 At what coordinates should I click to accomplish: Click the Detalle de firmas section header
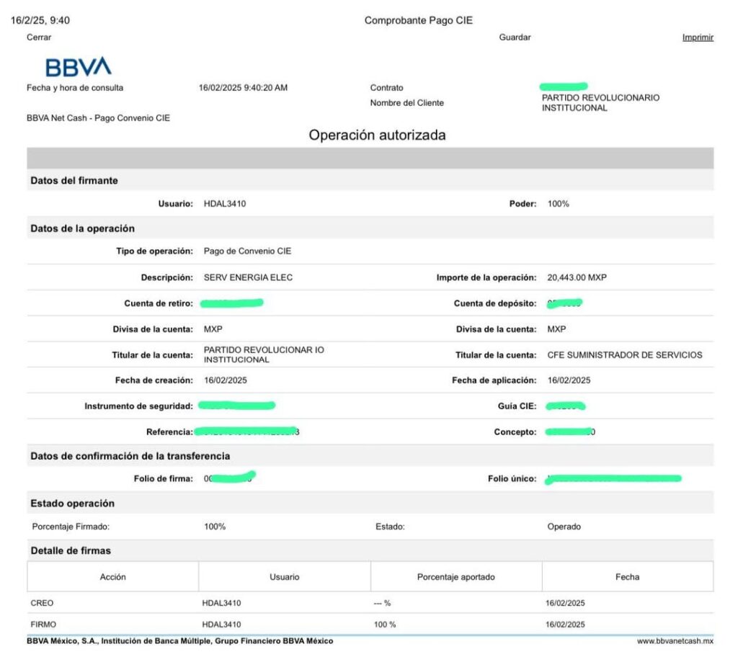click(x=71, y=550)
